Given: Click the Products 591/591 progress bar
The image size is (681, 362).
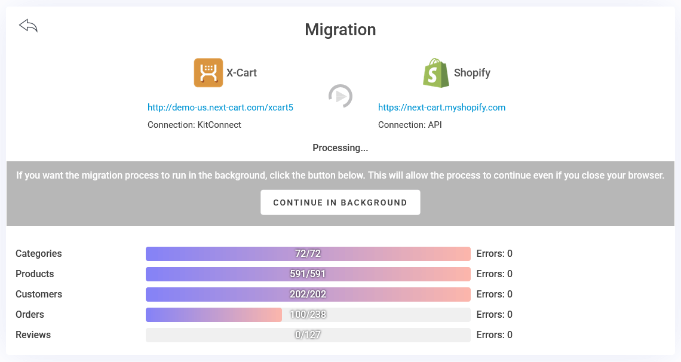Looking at the screenshot, I should tap(308, 274).
